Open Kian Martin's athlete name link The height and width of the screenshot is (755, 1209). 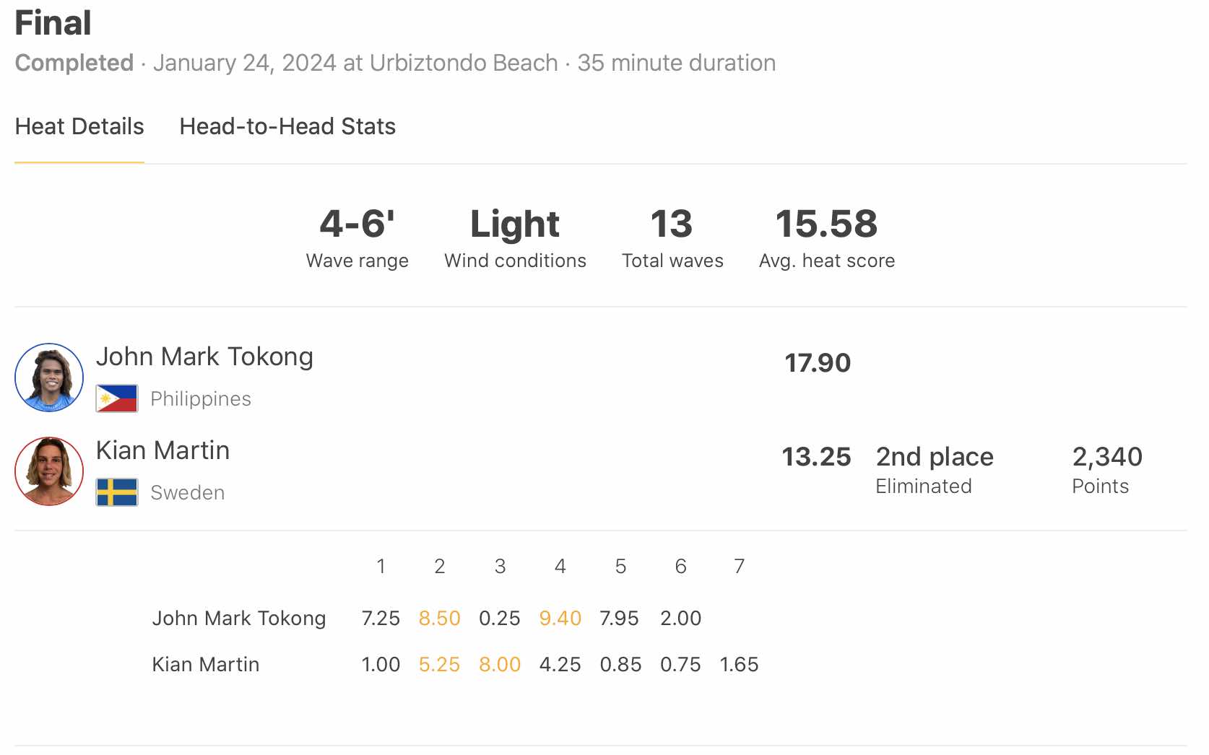coord(162,450)
